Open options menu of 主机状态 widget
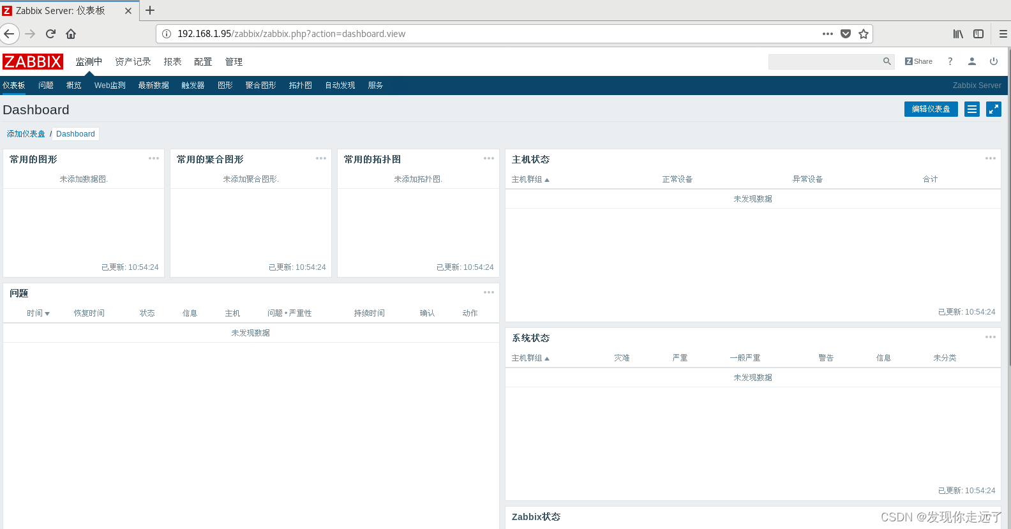The image size is (1011, 529). pyautogui.click(x=991, y=158)
